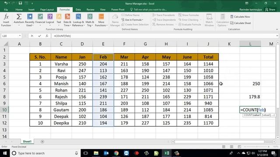Open Date & Time functions menu

(67, 20)
